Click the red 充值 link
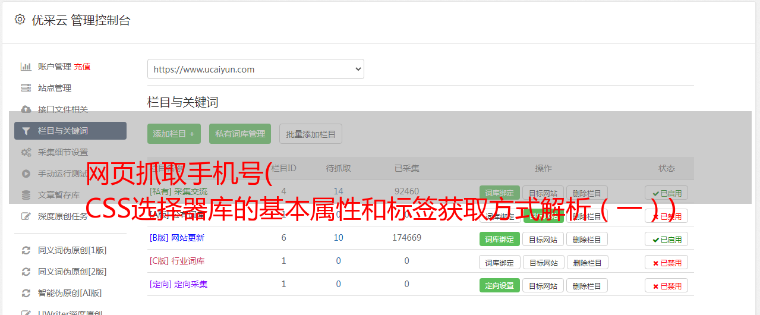The height and width of the screenshot is (315, 760). click(83, 67)
